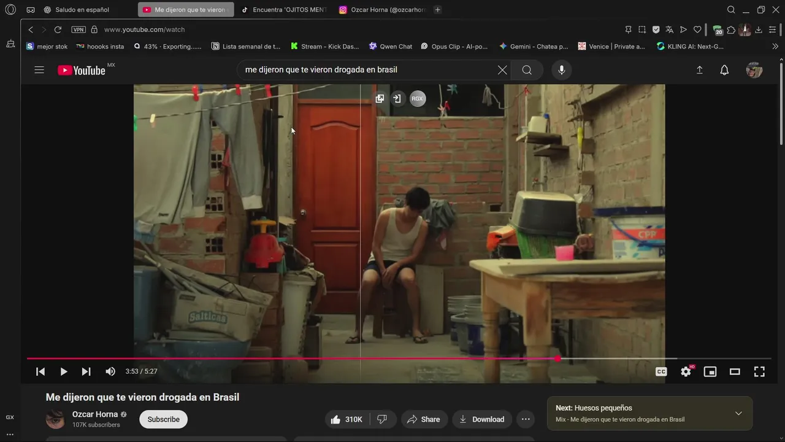Expand the Next: Huesos pequeños playlist panel
785x442 pixels.
click(x=738, y=413)
